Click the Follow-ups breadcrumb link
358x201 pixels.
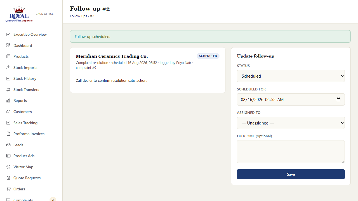pyautogui.click(x=78, y=16)
